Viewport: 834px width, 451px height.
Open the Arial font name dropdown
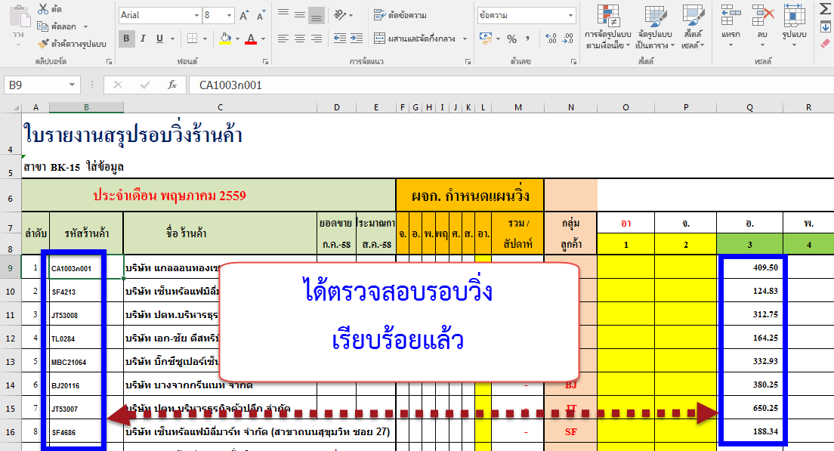(x=195, y=15)
